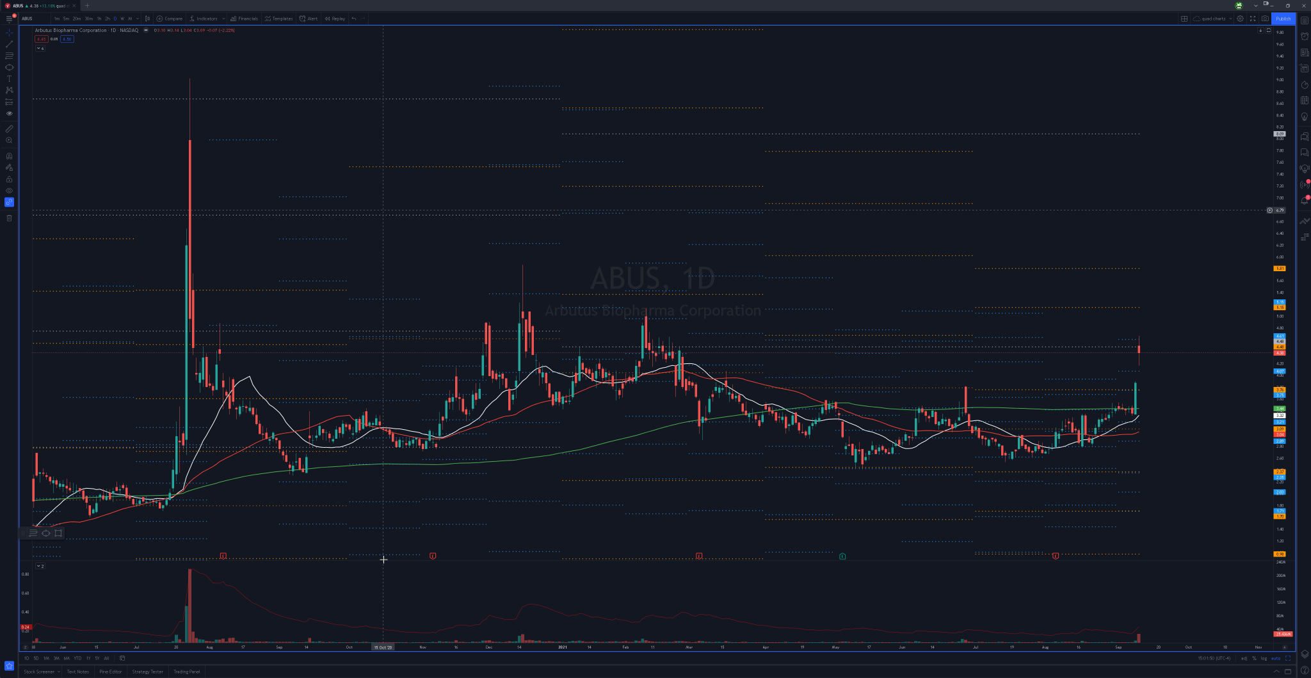
Task: Open the Fibonacci and pitchfork tools
Action: pos(9,56)
